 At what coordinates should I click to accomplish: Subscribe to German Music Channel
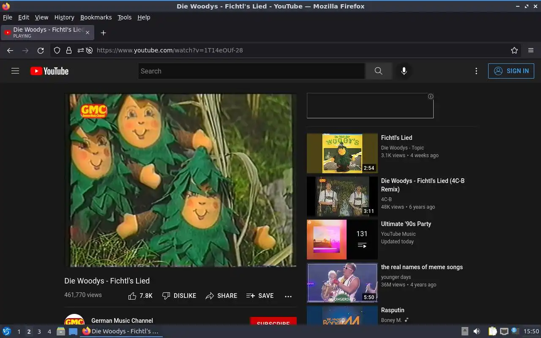click(x=273, y=321)
